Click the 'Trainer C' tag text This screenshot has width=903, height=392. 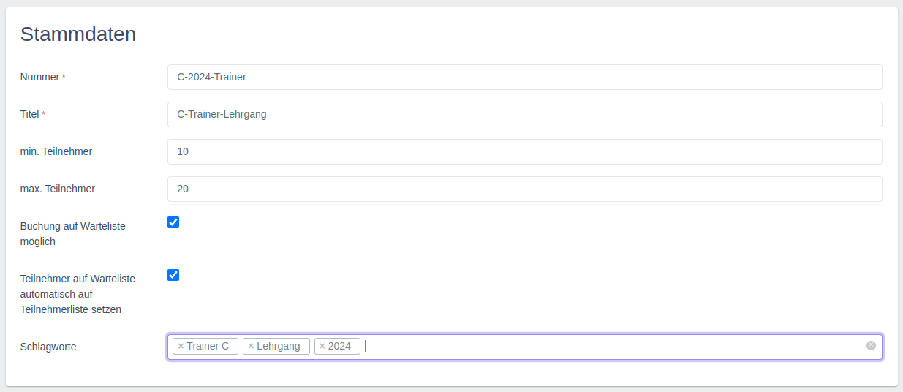click(x=208, y=347)
